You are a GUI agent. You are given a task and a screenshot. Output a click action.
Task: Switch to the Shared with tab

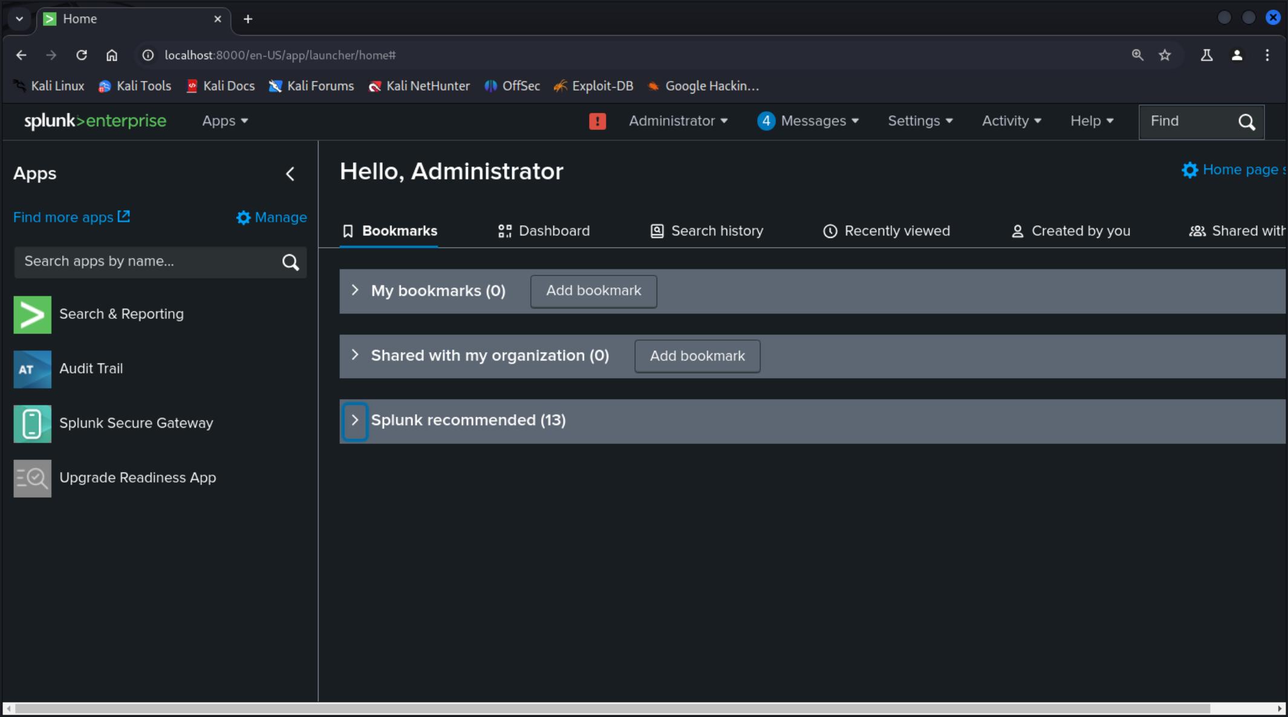(x=1237, y=231)
